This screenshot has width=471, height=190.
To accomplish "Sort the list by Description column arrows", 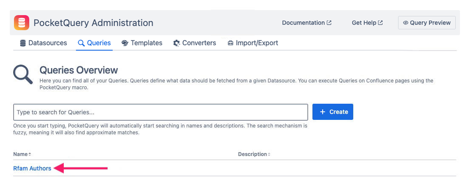I will pyautogui.click(x=269, y=154).
